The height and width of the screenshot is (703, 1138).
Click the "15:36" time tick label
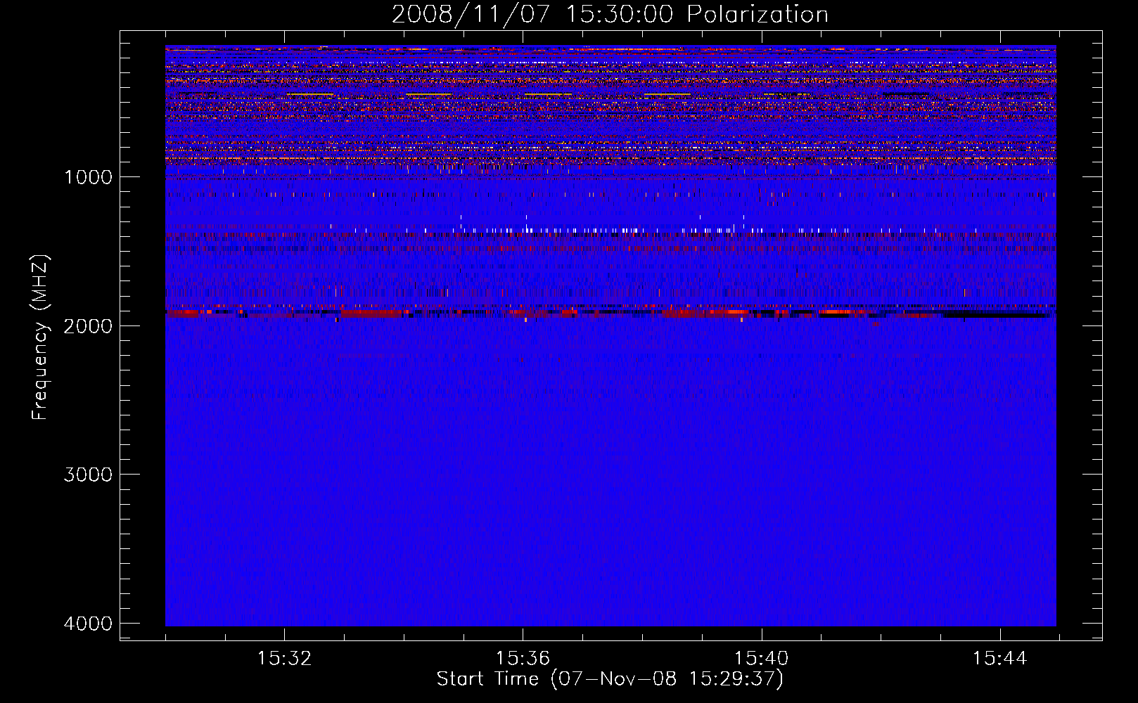coord(523,659)
